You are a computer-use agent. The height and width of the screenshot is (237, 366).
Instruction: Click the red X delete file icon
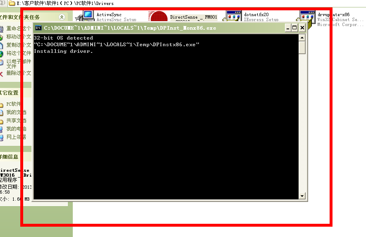point(1,73)
